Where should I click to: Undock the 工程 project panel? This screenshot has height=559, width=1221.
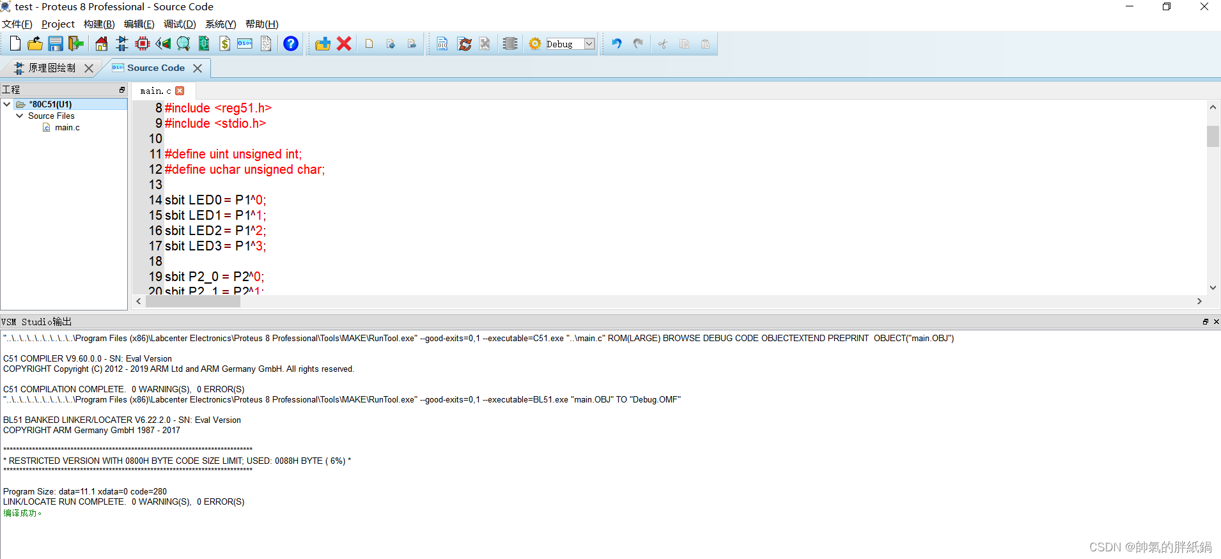point(121,89)
